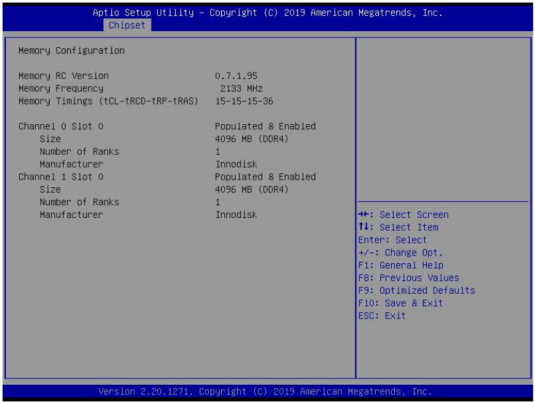Click the Channel 1 Populated & Enabled status
The height and width of the screenshot is (402, 535).
point(265,176)
